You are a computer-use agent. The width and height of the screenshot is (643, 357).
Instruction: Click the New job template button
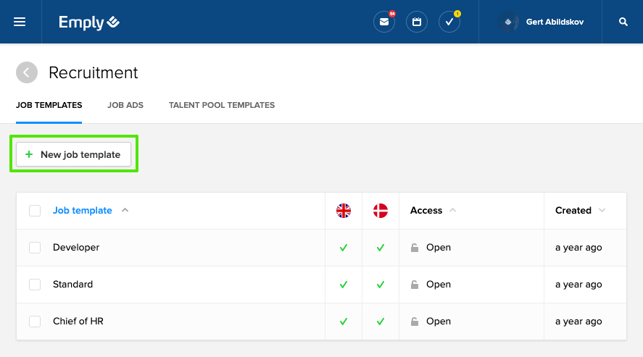click(74, 154)
